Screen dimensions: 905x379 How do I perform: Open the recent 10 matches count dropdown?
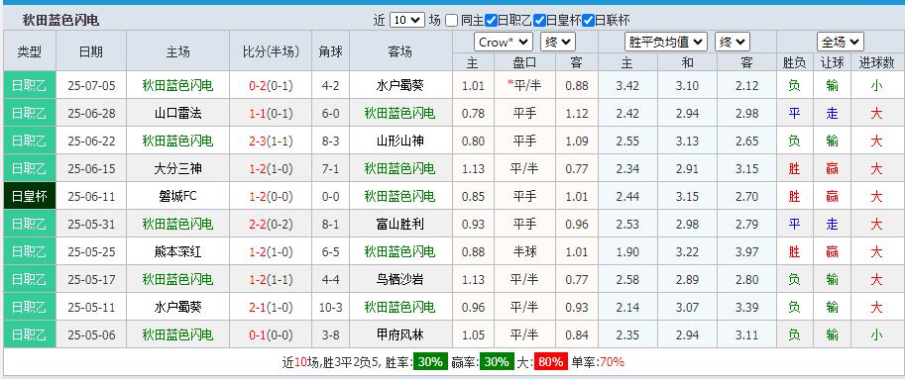click(407, 20)
